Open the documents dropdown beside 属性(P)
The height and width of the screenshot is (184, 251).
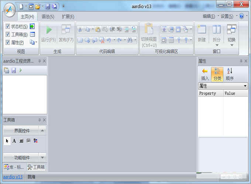tap(33, 42)
